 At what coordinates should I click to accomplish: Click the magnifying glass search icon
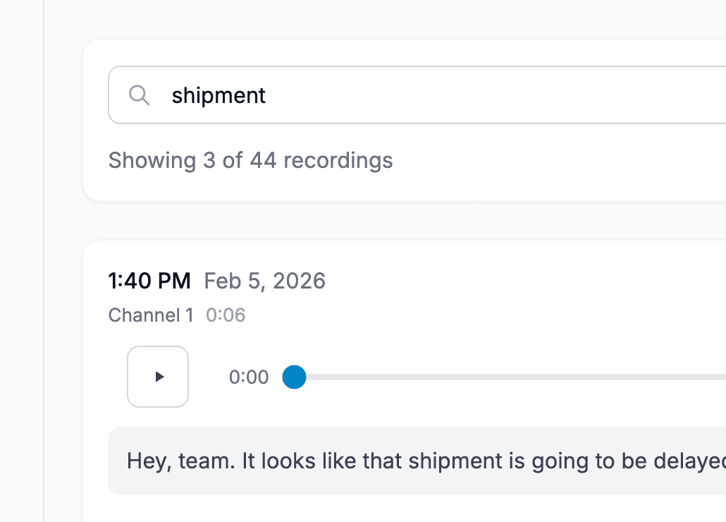pos(139,95)
